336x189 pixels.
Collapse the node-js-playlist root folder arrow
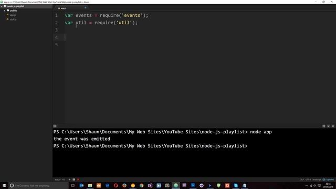[x=2, y=6]
